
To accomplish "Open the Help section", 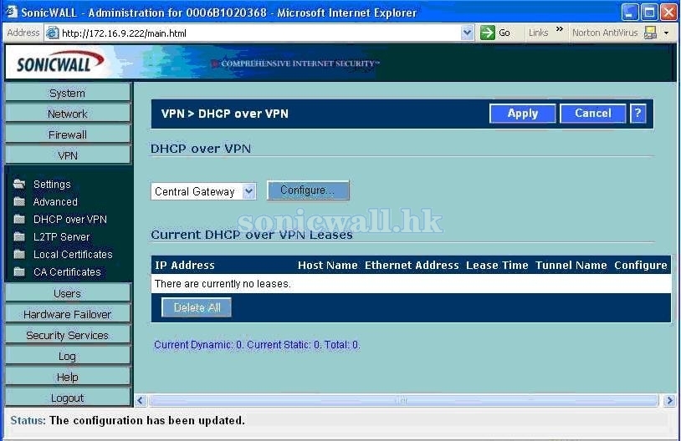I will point(67,377).
